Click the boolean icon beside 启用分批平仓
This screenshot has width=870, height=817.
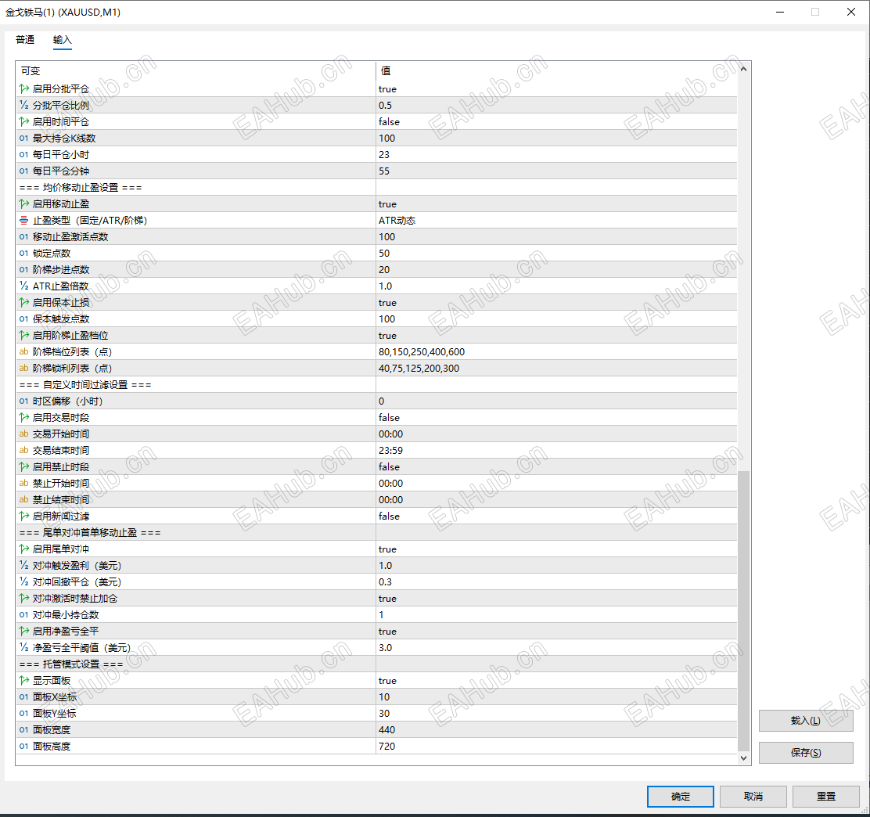tap(23, 88)
